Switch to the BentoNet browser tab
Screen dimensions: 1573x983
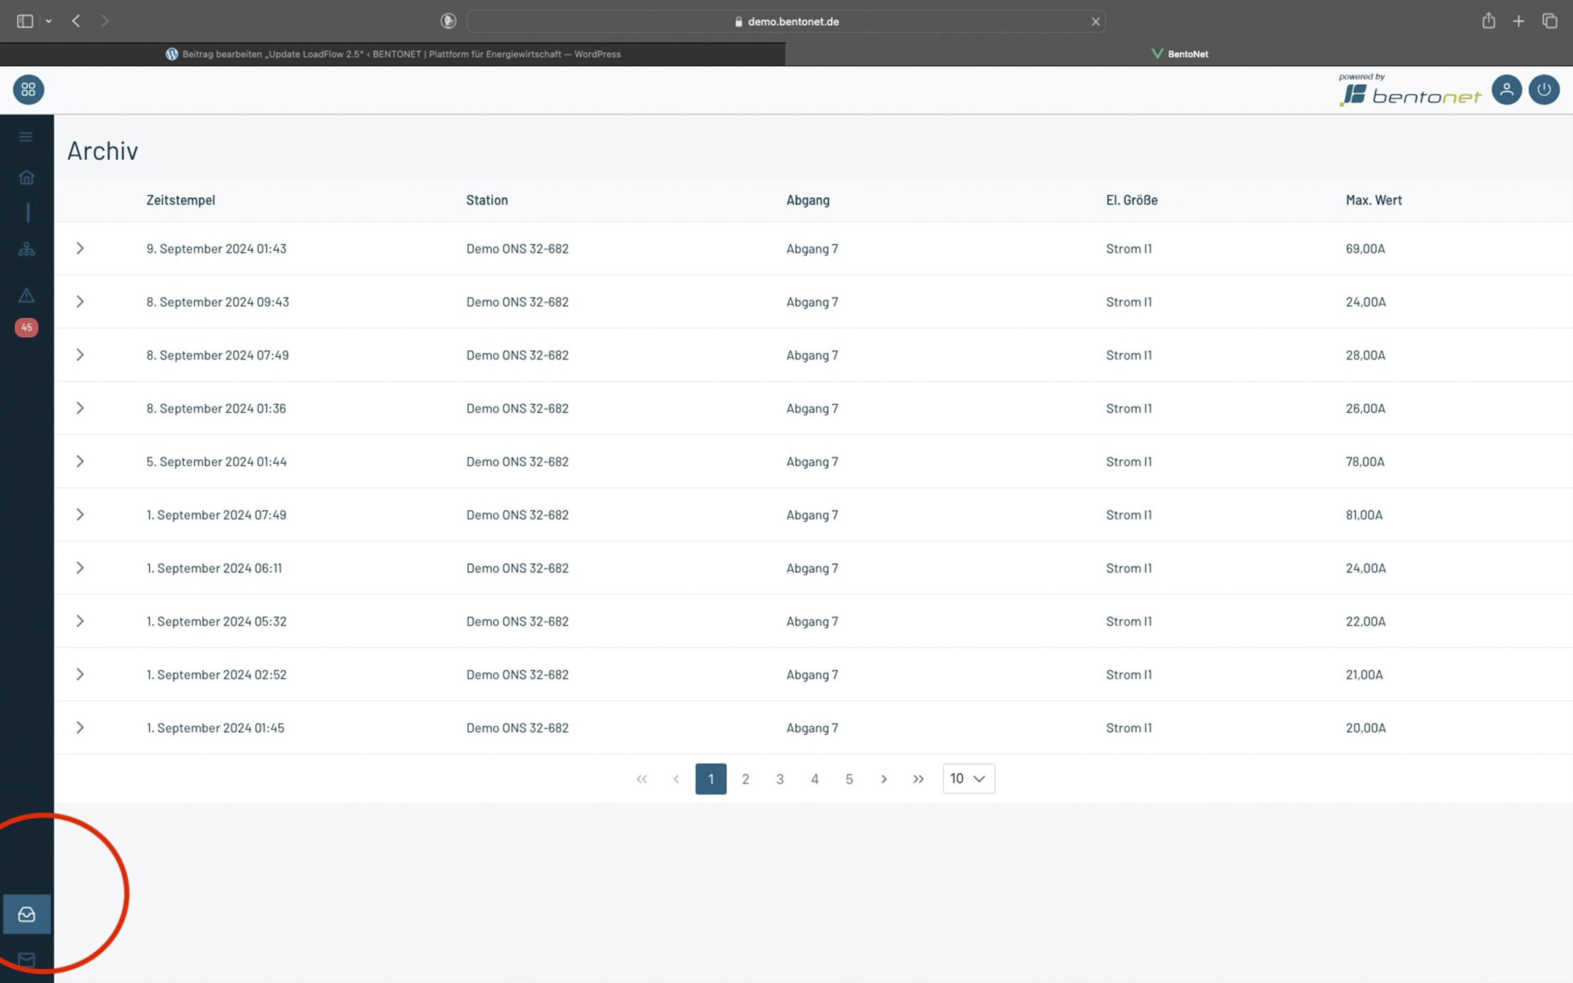coord(1179,54)
